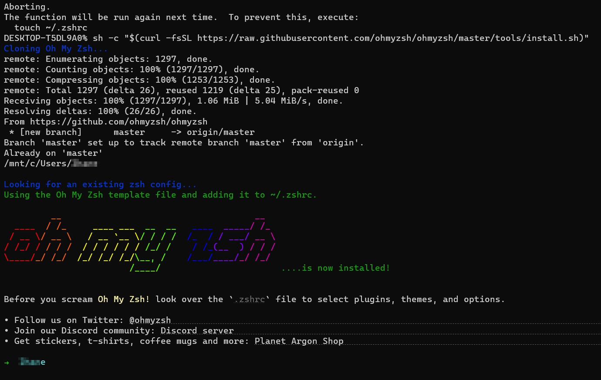Click the 'remote: Total 1297' line
This screenshot has width=601, height=380.
(x=182, y=91)
